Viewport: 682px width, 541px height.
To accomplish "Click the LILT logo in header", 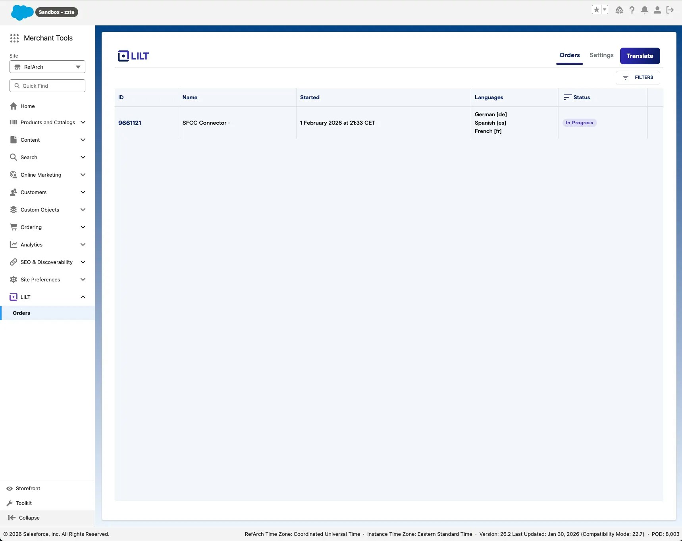I will [133, 56].
